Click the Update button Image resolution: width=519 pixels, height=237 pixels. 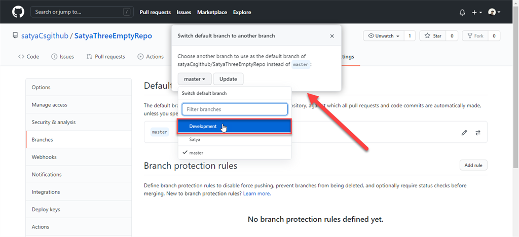229,79
